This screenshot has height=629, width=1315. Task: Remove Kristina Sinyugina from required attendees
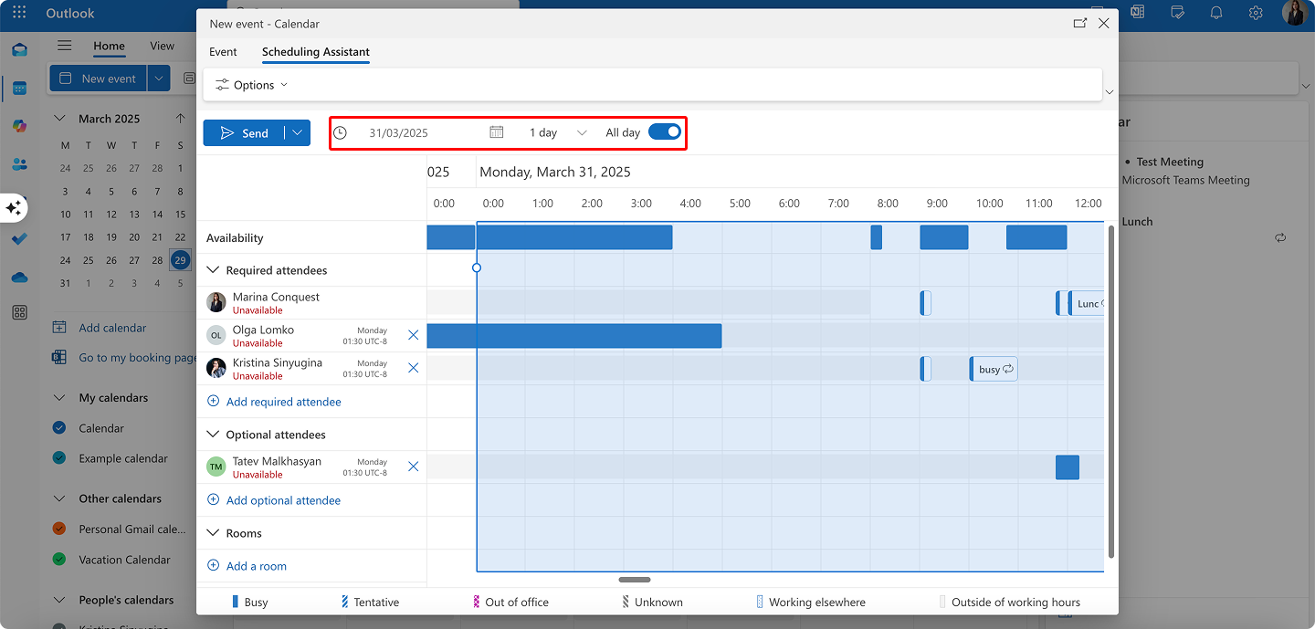[413, 367]
